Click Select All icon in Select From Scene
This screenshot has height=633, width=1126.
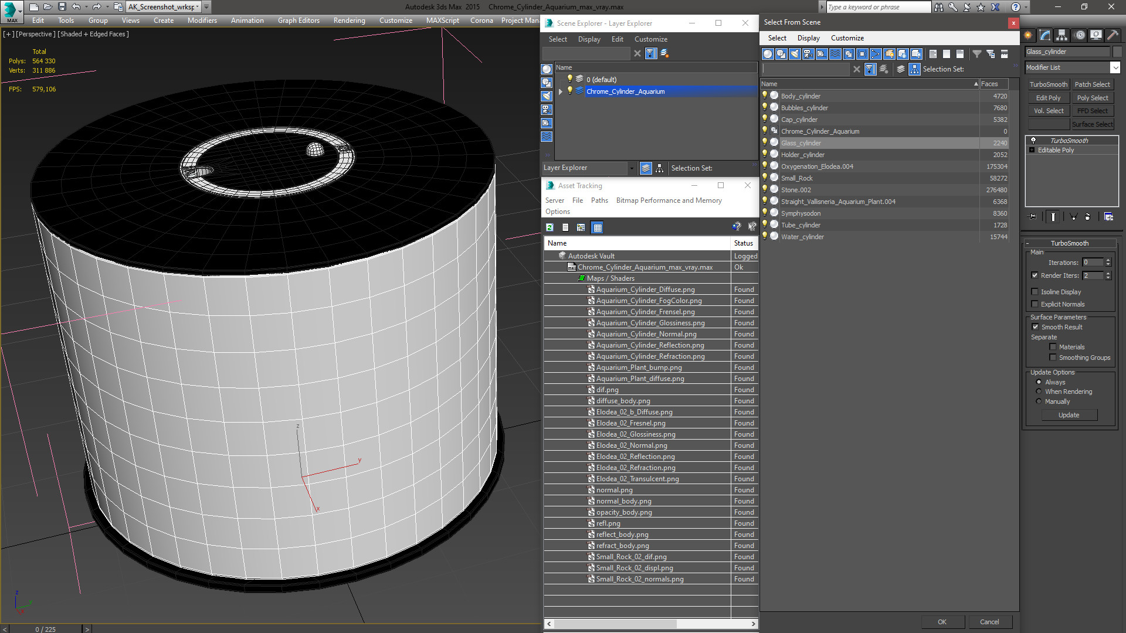click(933, 54)
